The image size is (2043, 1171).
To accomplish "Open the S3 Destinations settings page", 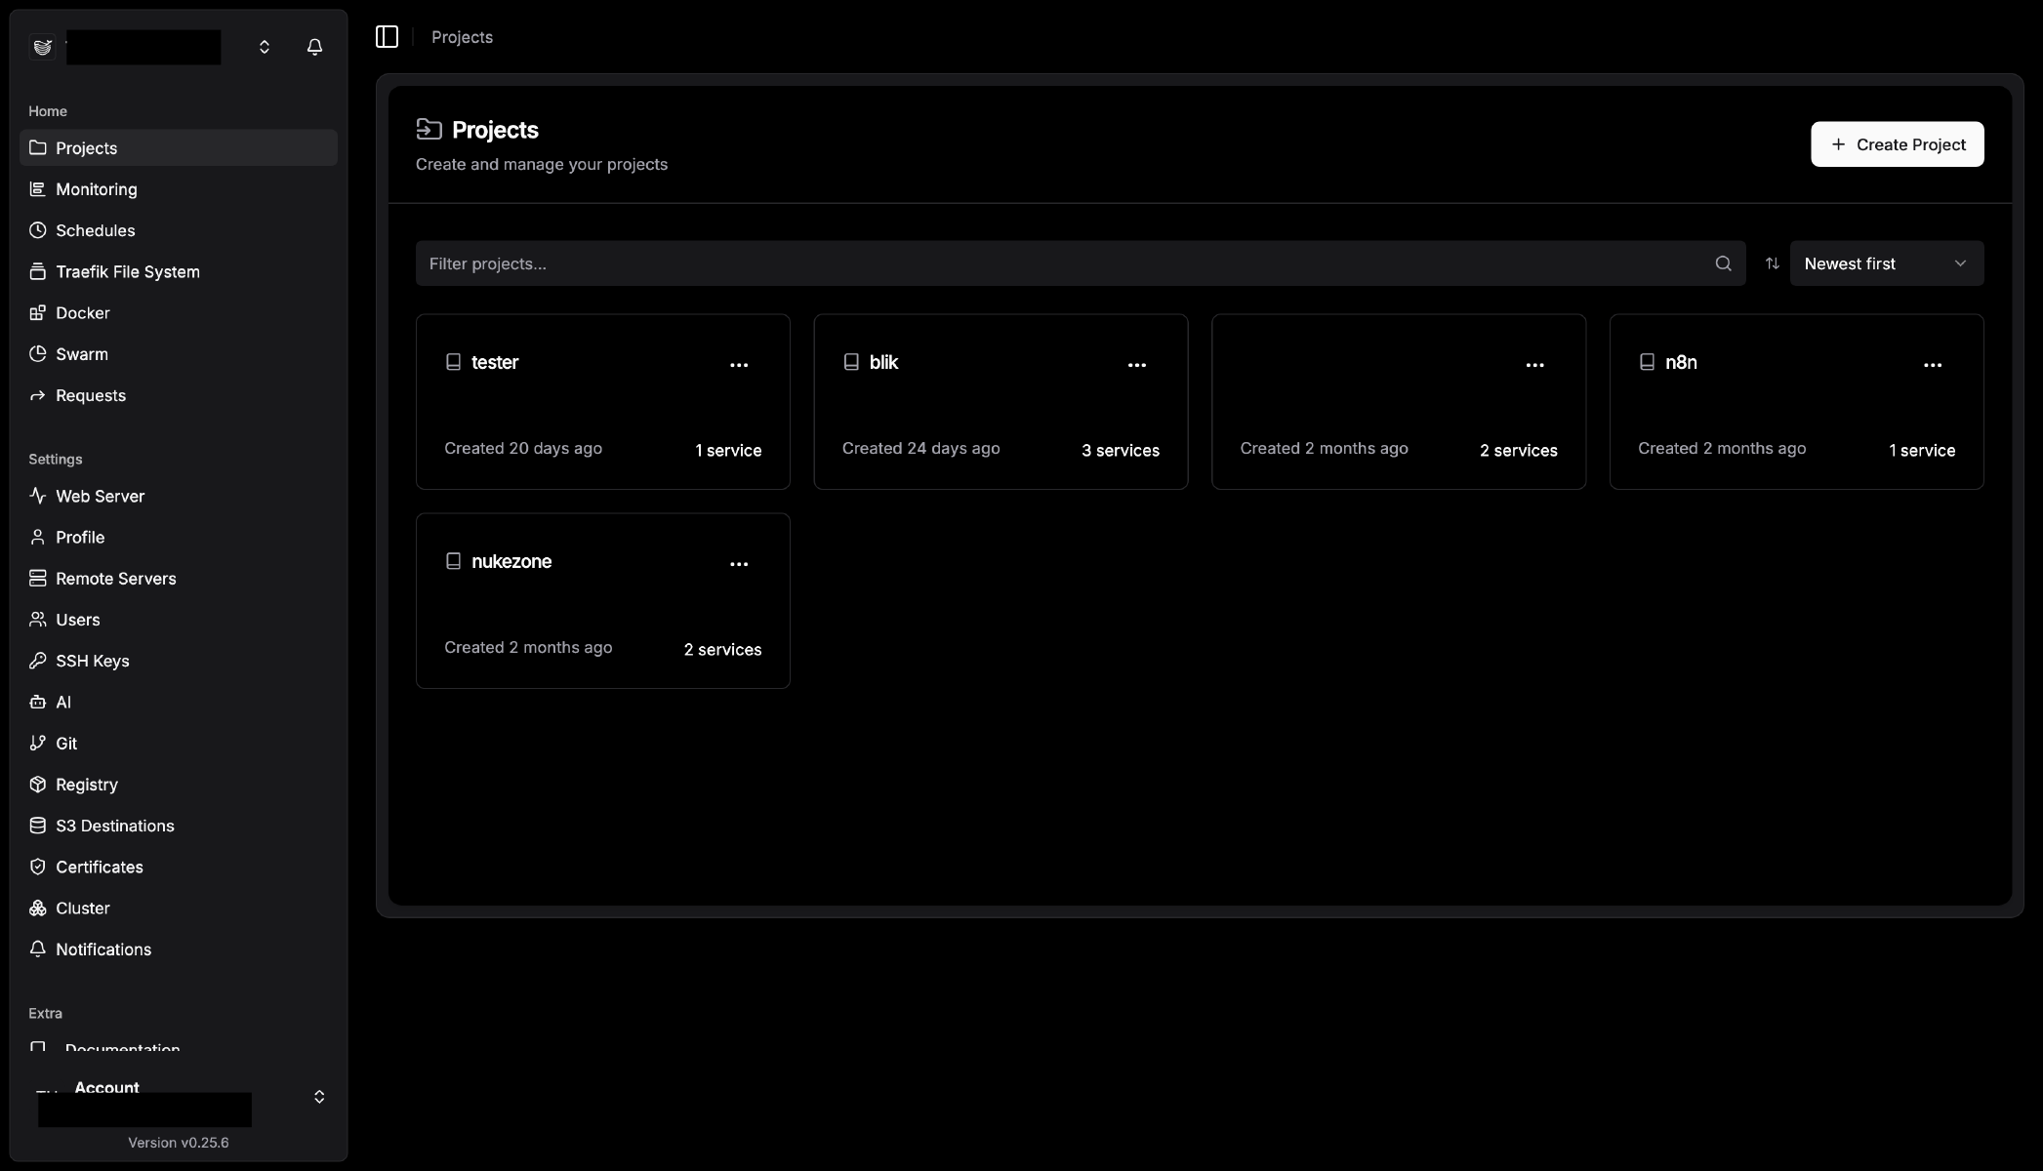I will 114,826.
